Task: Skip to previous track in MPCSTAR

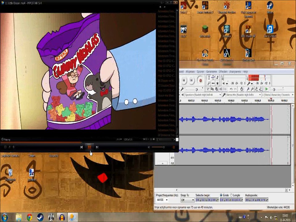Action: 81,147
